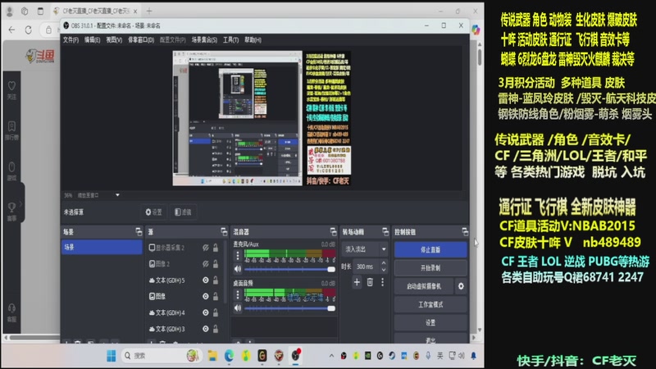Add a new transition with plus icon
656x369 pixels.
tap(357, 282)
